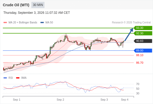153x104 pixels.
Task: Toggle the MA 20 + Bollinger Bands legend label
Action: tap(23, 23)
